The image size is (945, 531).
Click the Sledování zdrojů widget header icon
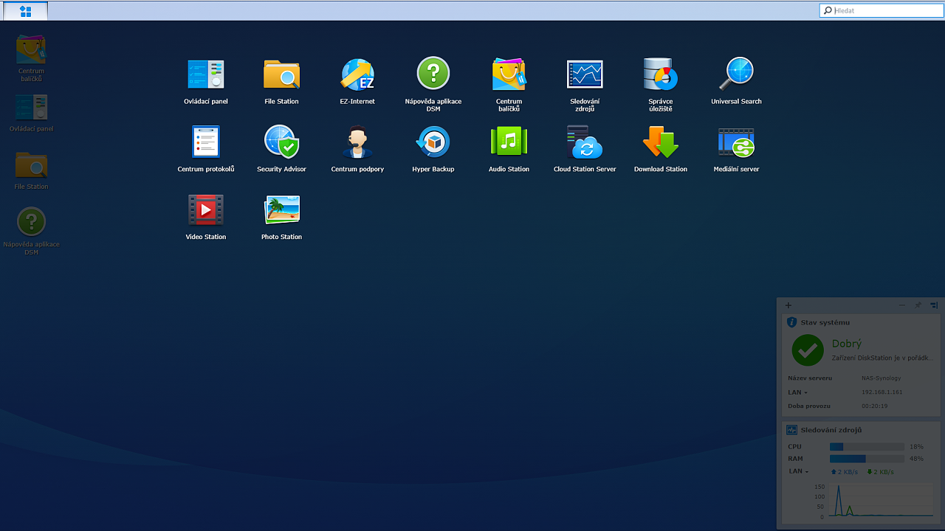(x=791, y=430)
